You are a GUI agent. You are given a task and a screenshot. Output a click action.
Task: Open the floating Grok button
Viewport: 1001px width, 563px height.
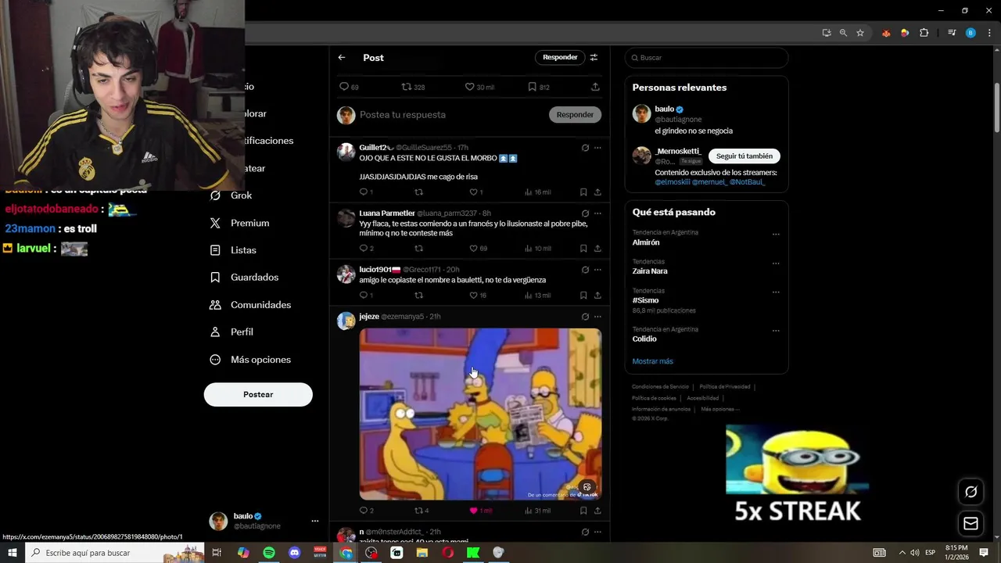[x=971, y=492]
